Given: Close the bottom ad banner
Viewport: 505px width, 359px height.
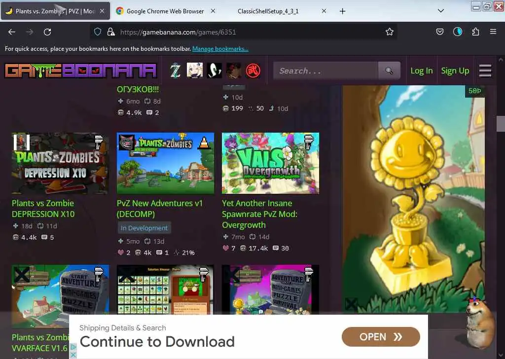Looking at the screenshot, I should [x=73, y=355].
